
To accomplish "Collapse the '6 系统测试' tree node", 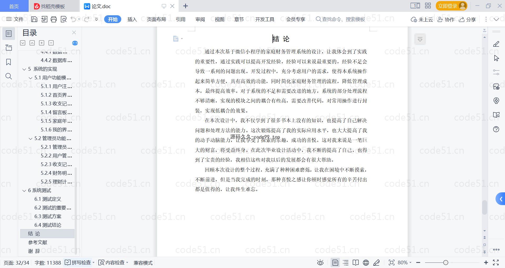I will (24, 191).
